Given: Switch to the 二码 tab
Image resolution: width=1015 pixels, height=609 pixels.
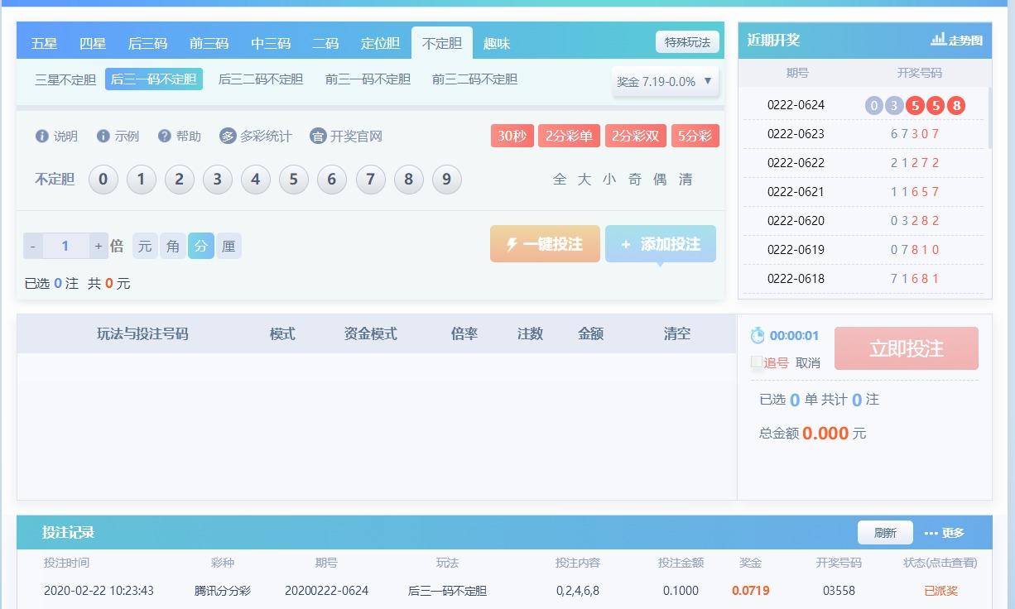Looking at the screenshot, I should point(325,43).
